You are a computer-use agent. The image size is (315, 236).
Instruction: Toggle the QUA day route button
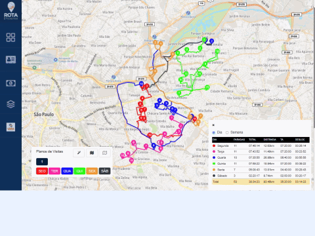click(67, 171)
